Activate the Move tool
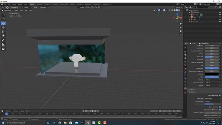The width and height of the screenshot is (222, 125). pos(3,23)
